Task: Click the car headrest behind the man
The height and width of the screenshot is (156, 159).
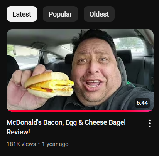Action: pos(124,56)
